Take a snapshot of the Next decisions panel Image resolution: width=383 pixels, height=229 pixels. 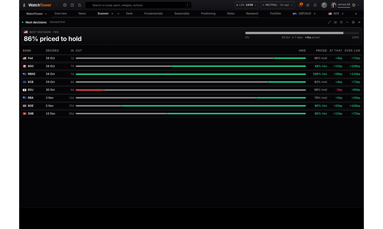pos(335,22)
